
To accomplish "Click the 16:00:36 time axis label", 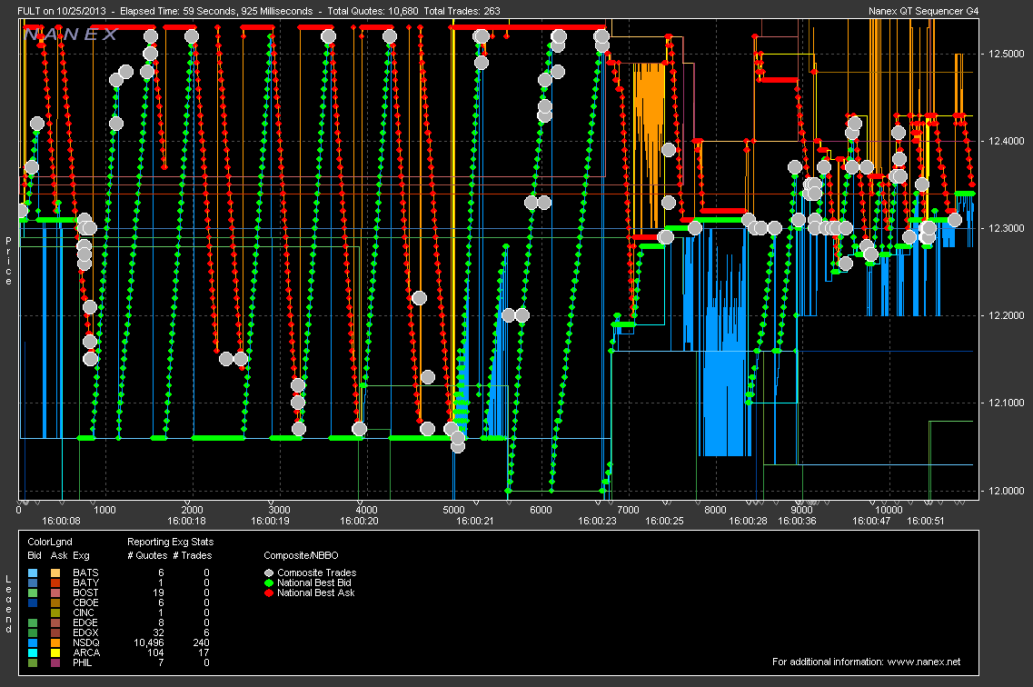I will click(x=797, y=521).
